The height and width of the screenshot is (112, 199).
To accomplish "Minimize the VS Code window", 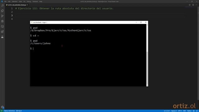I will click(187, 1).
